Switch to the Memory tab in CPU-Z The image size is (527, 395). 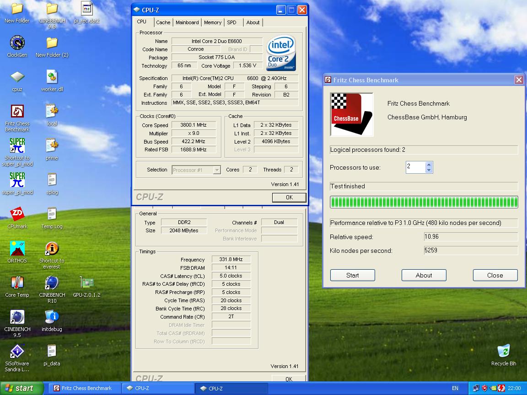(212, 22)
